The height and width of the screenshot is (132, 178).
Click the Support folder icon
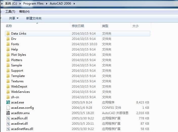(8, 71)
